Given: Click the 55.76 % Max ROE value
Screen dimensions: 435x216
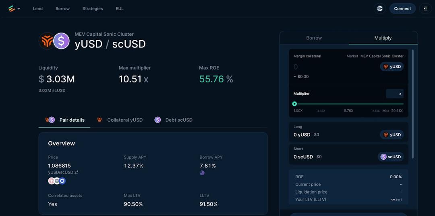Looking at the screenshot, I should (216, 79).
